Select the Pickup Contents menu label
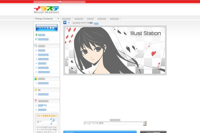Viewport: 200px width, 133px height. tap(44, 19)
